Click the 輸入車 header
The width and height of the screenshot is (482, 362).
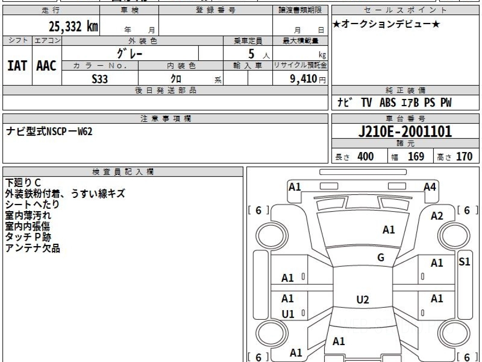pos(248,66)
